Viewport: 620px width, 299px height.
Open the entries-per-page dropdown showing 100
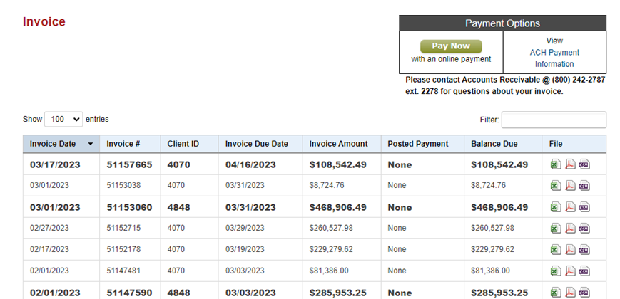pos(63,120)
